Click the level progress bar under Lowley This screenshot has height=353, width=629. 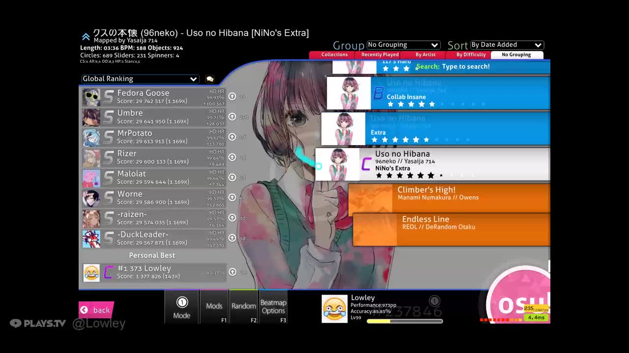pyautogui.click(x=404, y=321)
